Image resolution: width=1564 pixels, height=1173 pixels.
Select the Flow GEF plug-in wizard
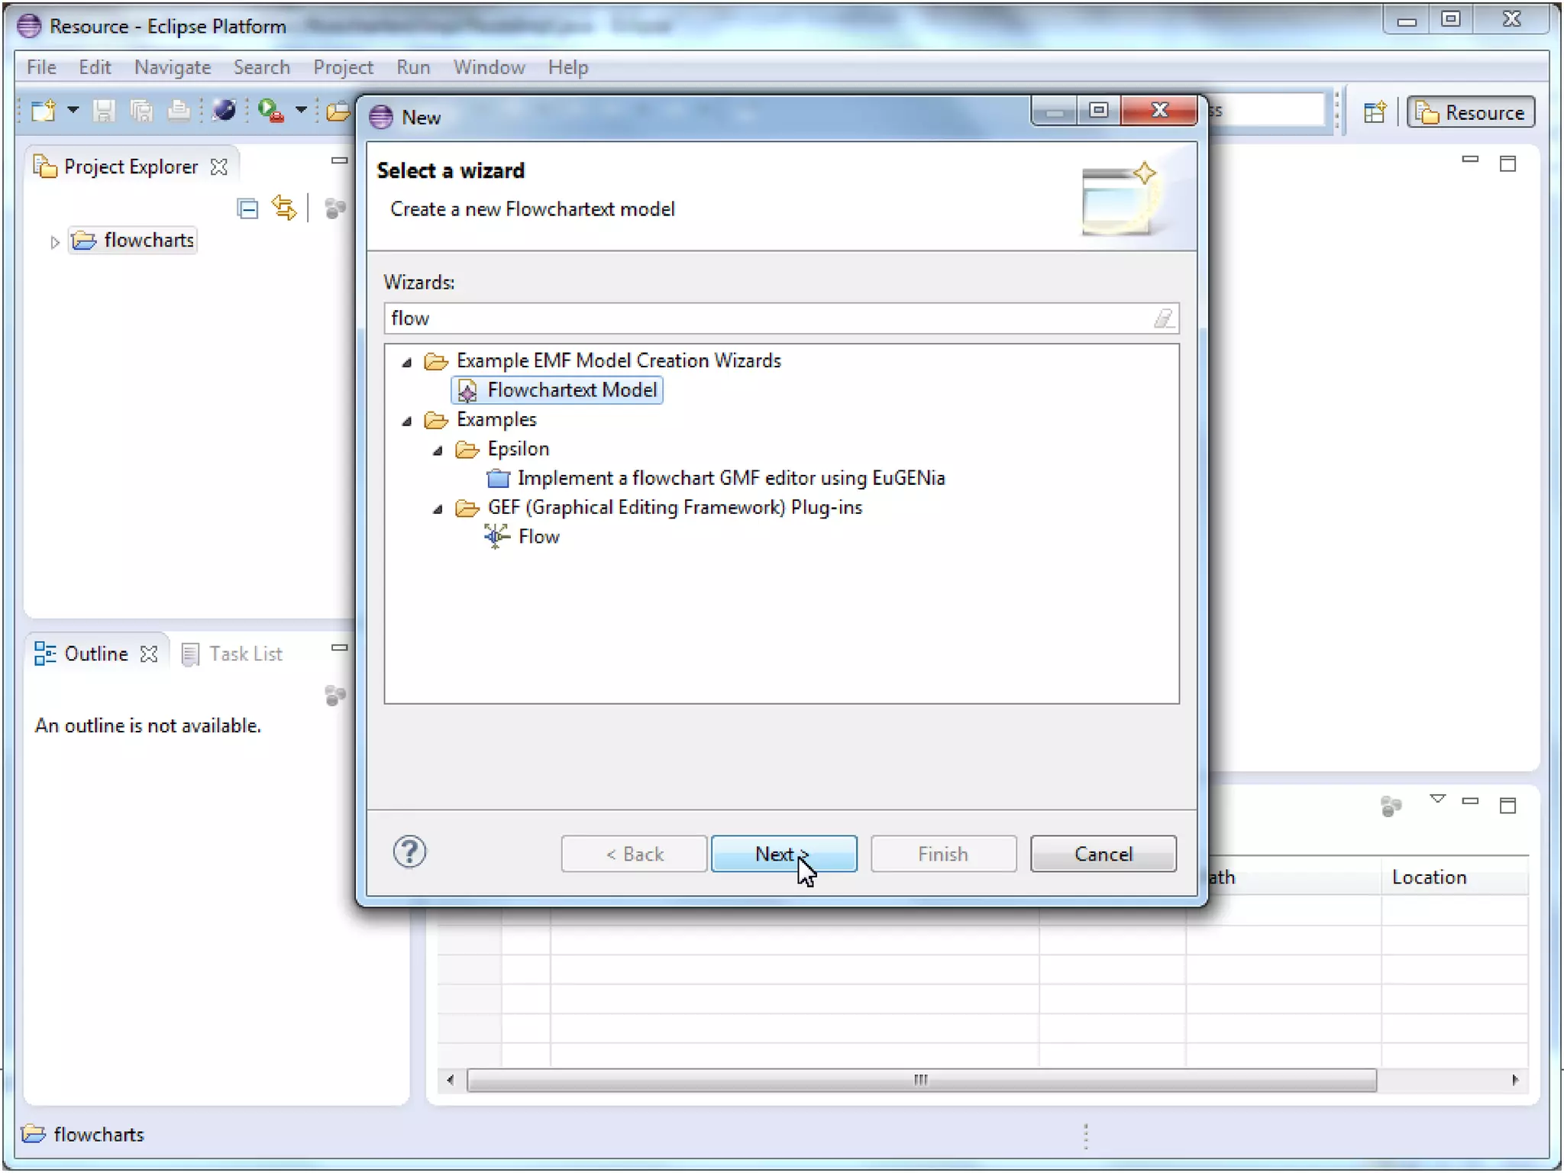click(x=538, y=537)
